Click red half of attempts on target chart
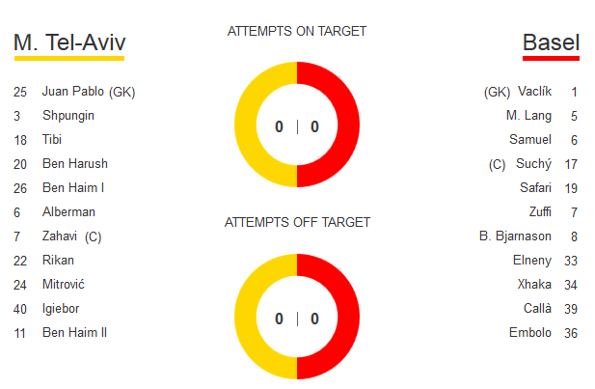Viewport: 595px width, 389px height. [x=345, y=125]
